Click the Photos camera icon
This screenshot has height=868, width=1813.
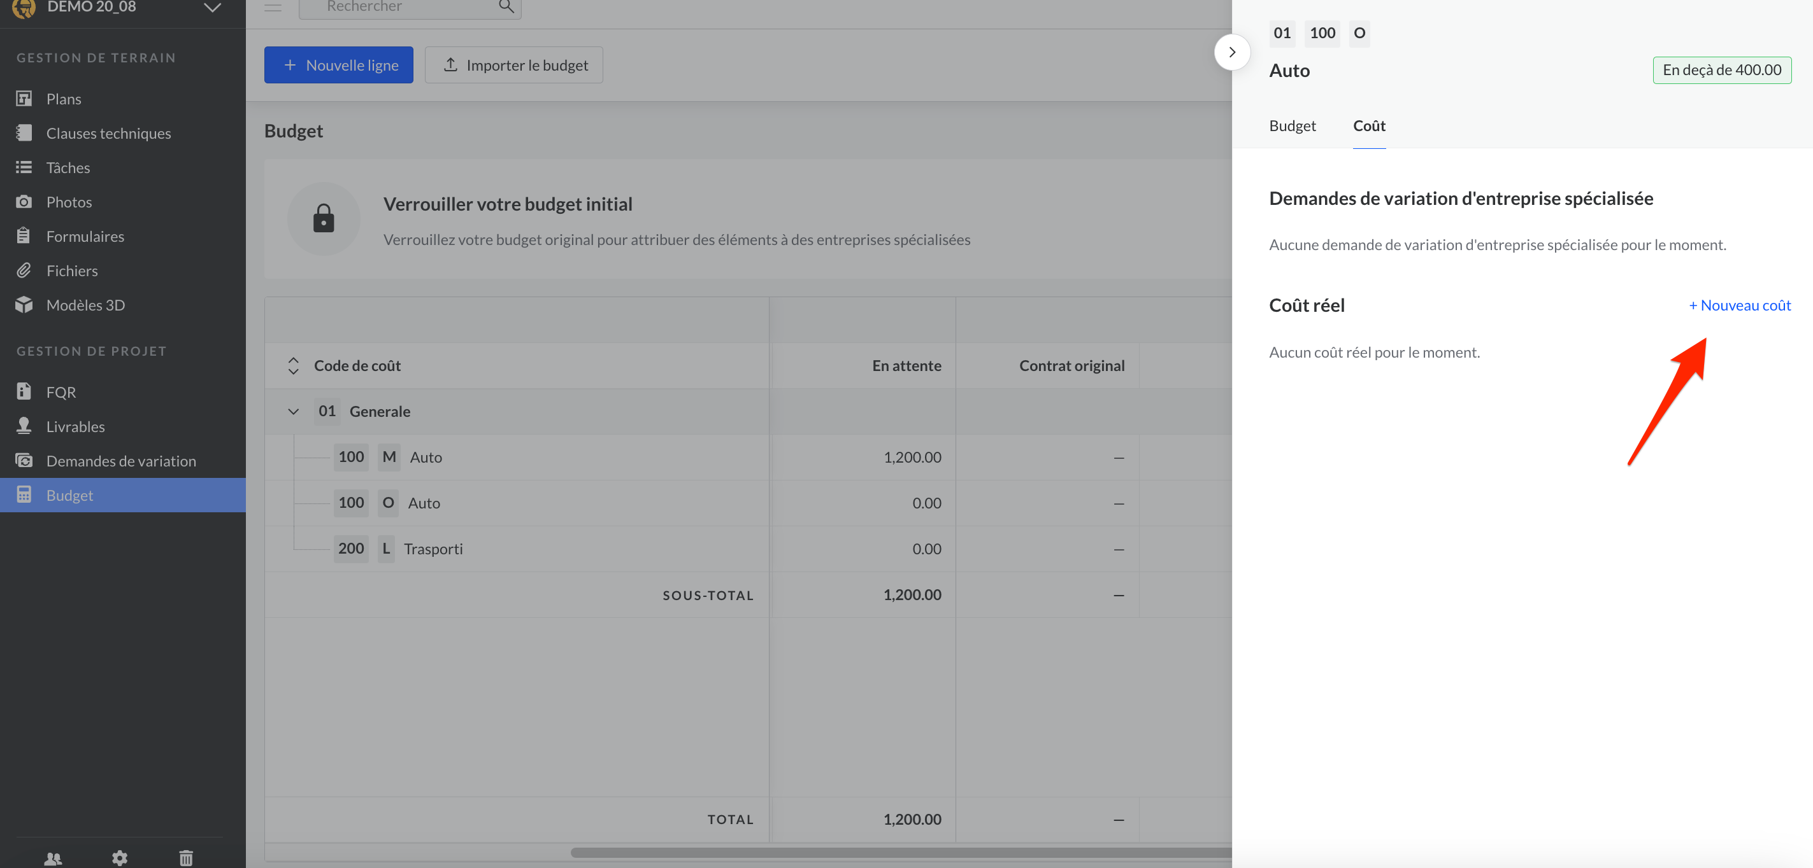[24, 202]
